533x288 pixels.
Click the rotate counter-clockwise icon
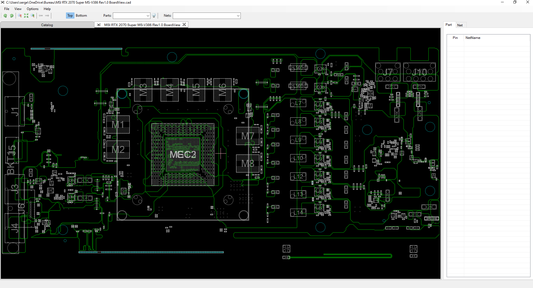click(x=5, y=16)
